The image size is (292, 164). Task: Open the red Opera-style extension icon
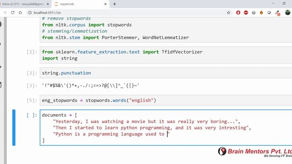pyautogui.click(x=238, y=12)
